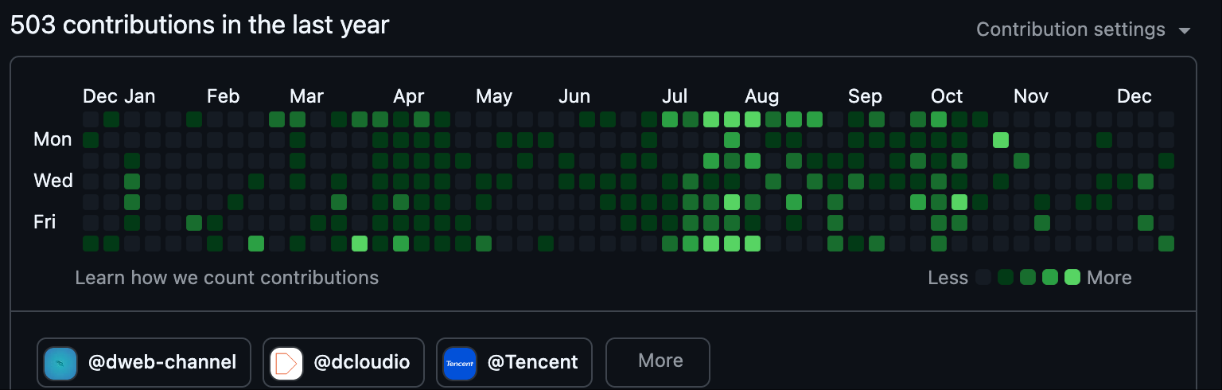
Task: Click the "Oct" month label
Action: coord(947,97)
